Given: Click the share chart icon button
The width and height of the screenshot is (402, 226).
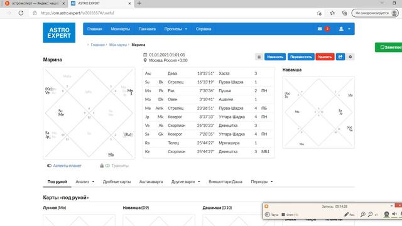Looking at the screenshot, I should coord(340,57).
